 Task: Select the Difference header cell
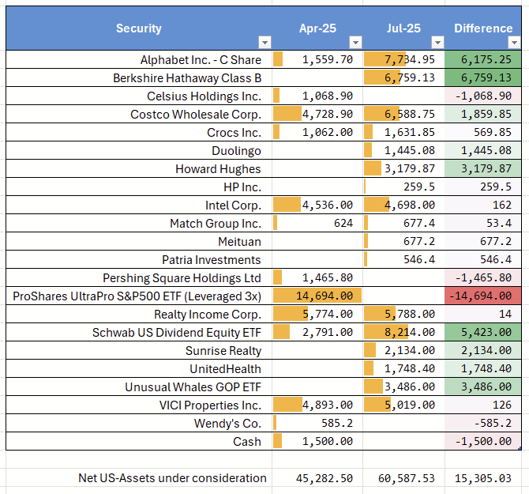click(x=483, y=28)
